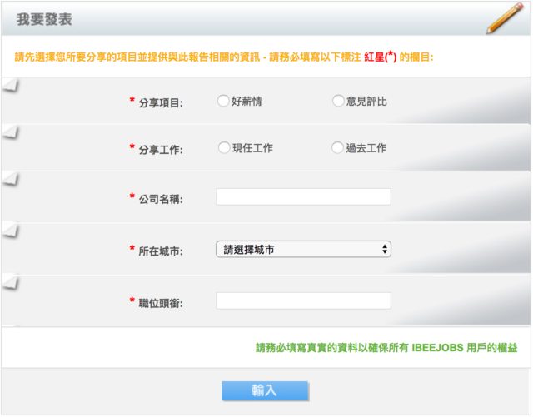The image size is (533, 417).
Task: Focus the 公司名稱 text field
Action: (303, 196)
